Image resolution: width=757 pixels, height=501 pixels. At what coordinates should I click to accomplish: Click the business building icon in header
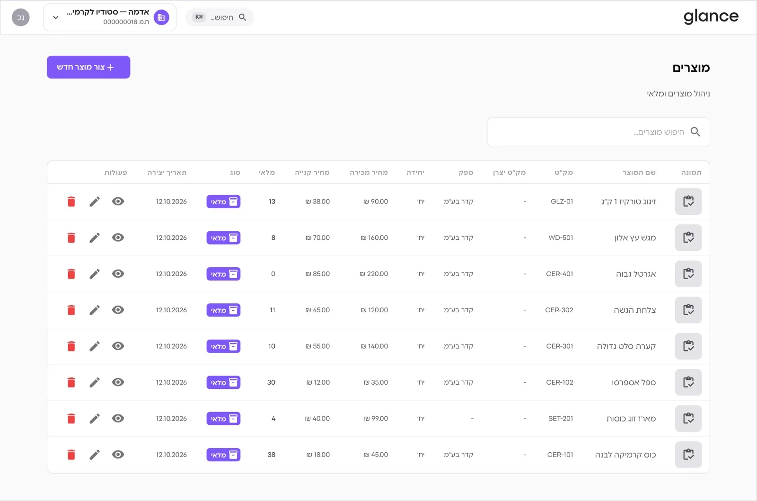click(161, 18)
